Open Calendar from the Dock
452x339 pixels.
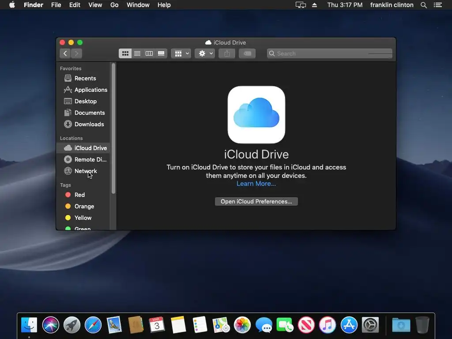pos(157,325)
